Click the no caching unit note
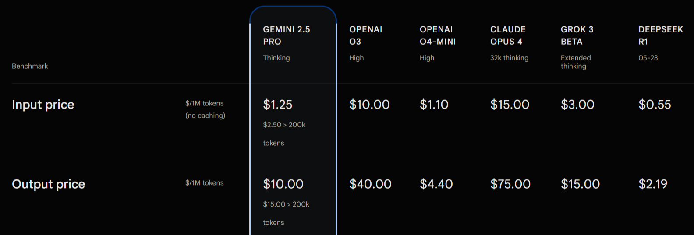The image size is (694, 235). click(x=205, y=116)
